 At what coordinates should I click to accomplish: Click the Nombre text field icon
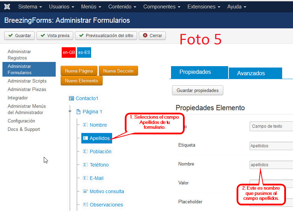click(x=86, y=125)
